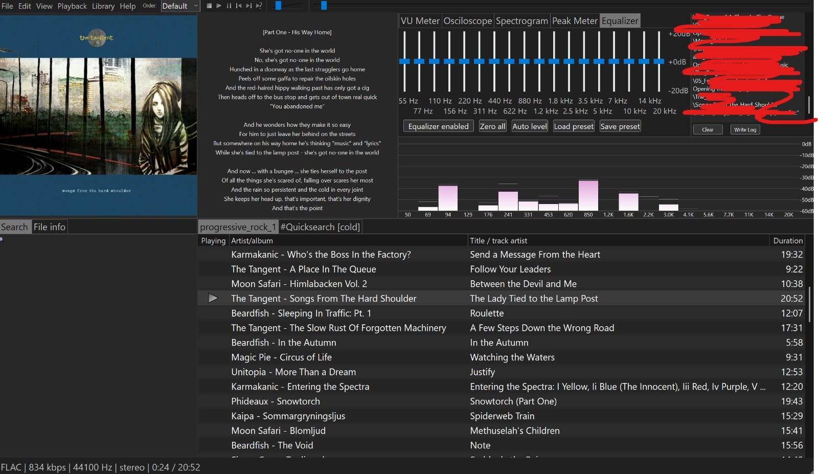Switch to the Spectrogram tab

(x=521, y=21)
